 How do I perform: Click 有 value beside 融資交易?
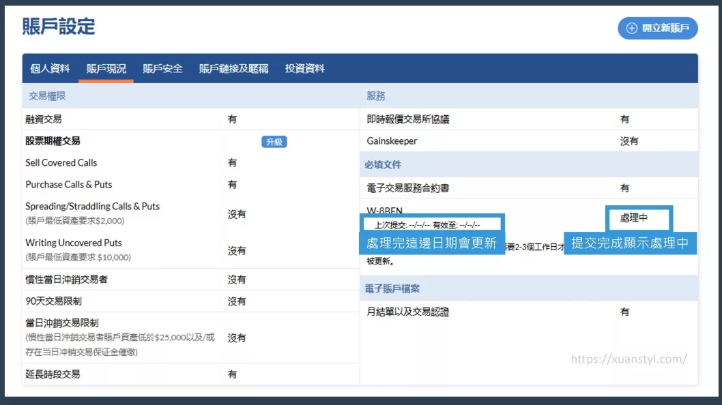[232, 119]
